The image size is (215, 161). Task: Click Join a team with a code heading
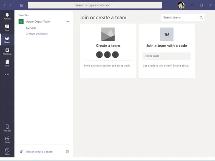(x=167, y=45)
